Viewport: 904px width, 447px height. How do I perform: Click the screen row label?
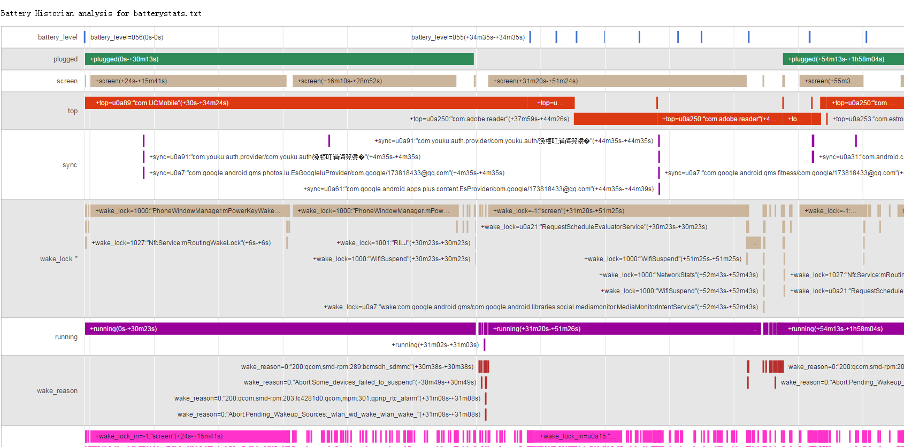[67, 81]
